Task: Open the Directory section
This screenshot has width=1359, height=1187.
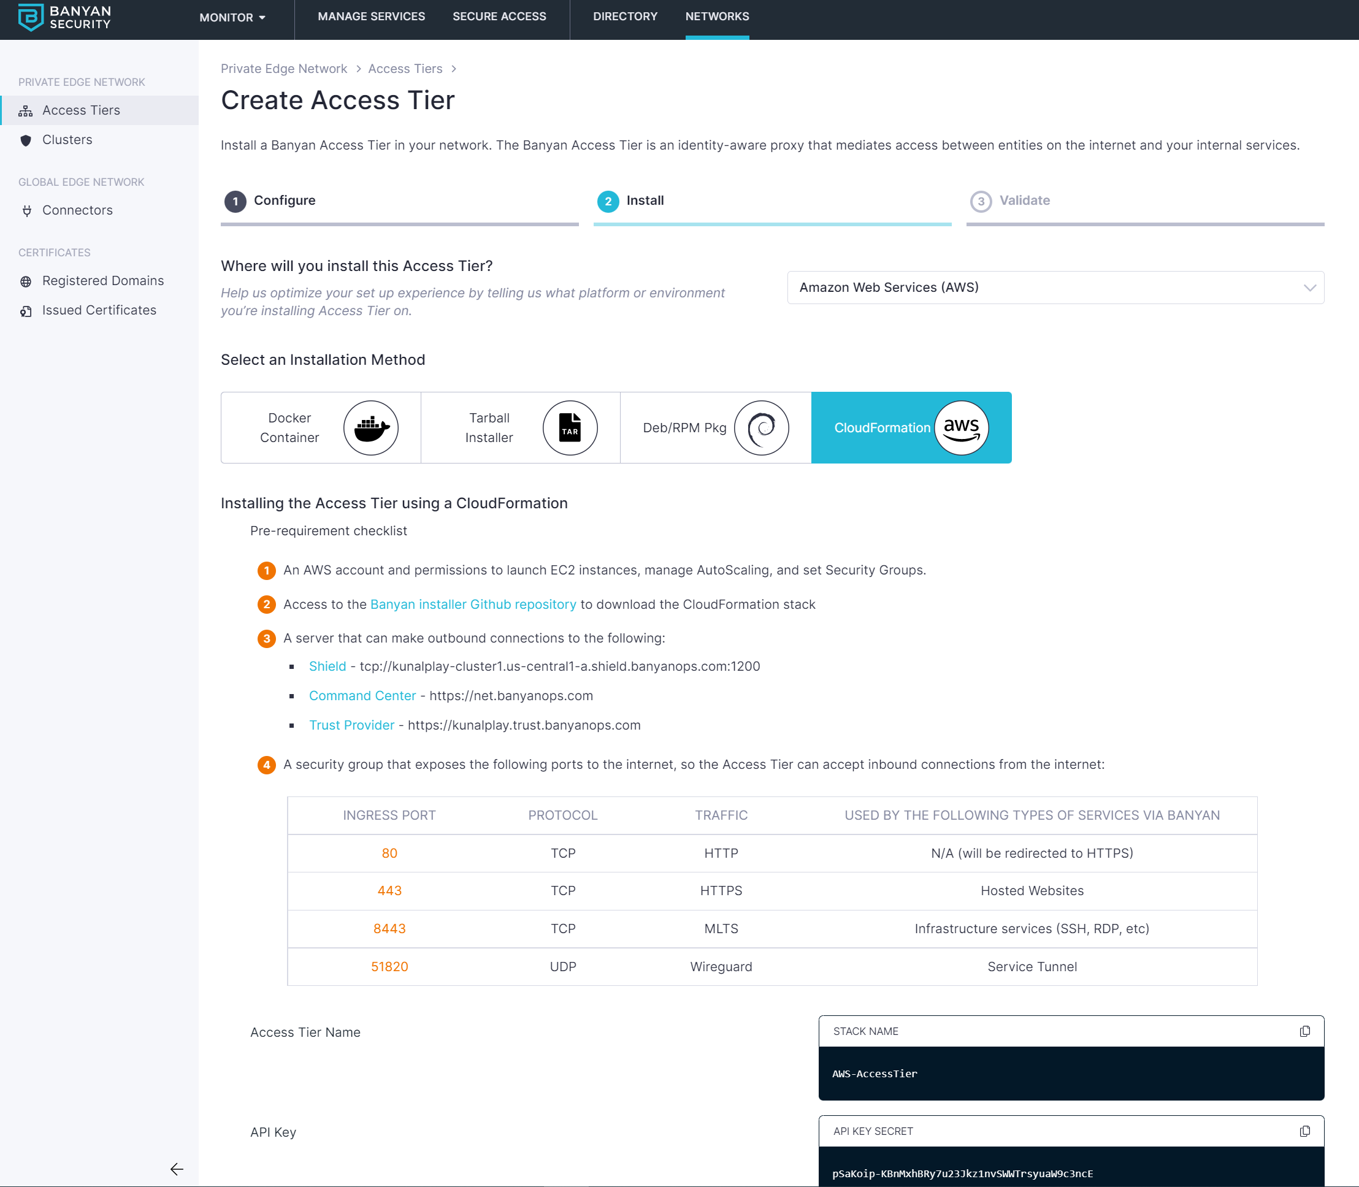Action: (625, 17)
